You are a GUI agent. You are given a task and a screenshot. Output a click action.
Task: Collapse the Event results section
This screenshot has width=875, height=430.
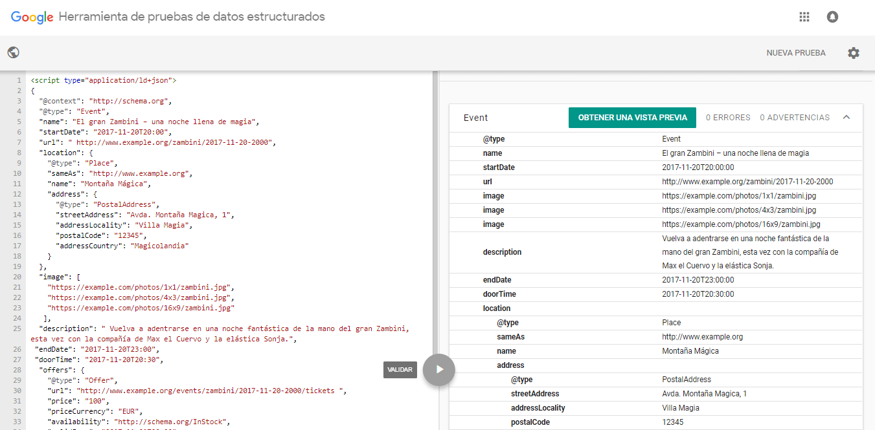click(x=847, y=118)
